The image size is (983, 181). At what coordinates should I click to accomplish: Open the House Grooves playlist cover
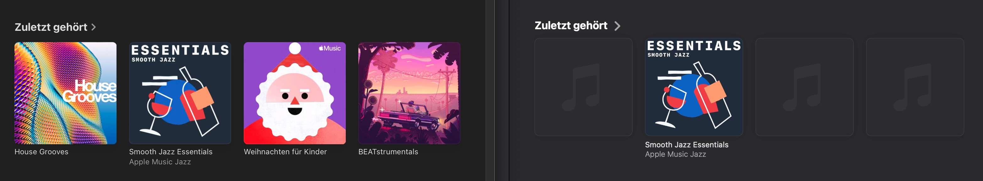[x=65, y=93]
